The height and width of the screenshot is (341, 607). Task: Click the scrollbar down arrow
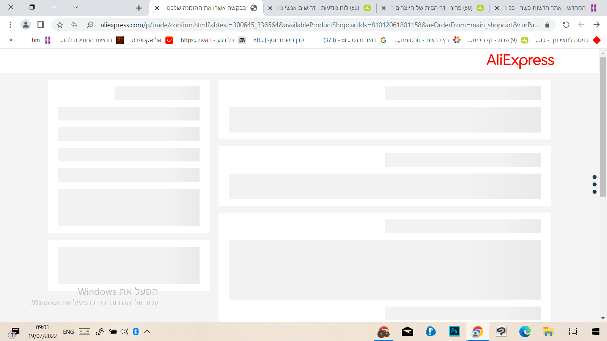(x=603, y=318)
